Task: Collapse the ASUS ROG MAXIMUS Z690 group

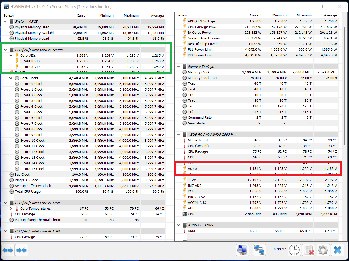Action: [x=178, y=134]
